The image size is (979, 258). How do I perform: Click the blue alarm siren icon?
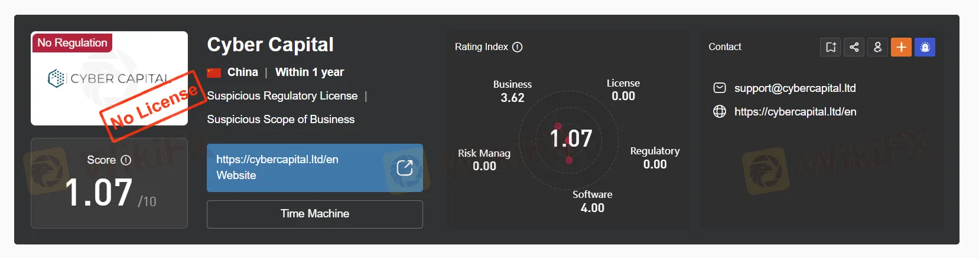(x=925, y=47)
